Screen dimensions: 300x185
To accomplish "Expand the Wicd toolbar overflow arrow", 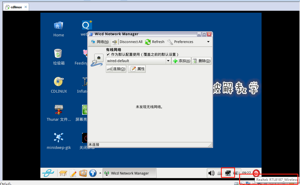I will [208, 42].
